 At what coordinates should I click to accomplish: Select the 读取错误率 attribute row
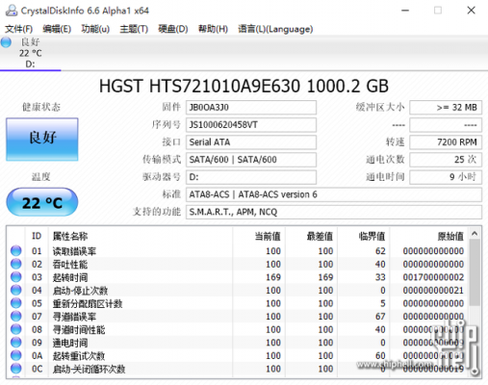pos(238,251)
